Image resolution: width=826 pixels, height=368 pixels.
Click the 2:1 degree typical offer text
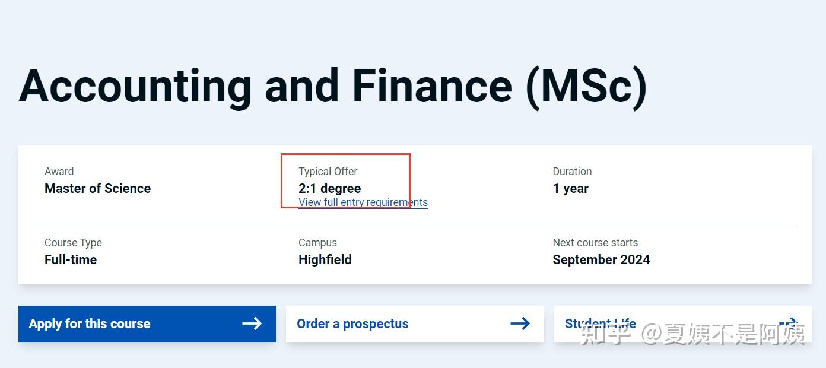(329, 189)
